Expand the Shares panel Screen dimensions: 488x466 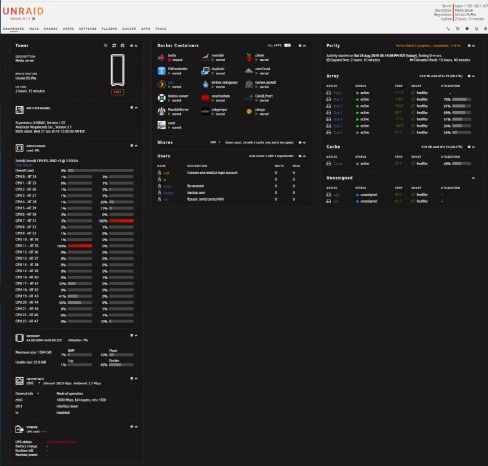pyautogui.click(x=305, y=142)
